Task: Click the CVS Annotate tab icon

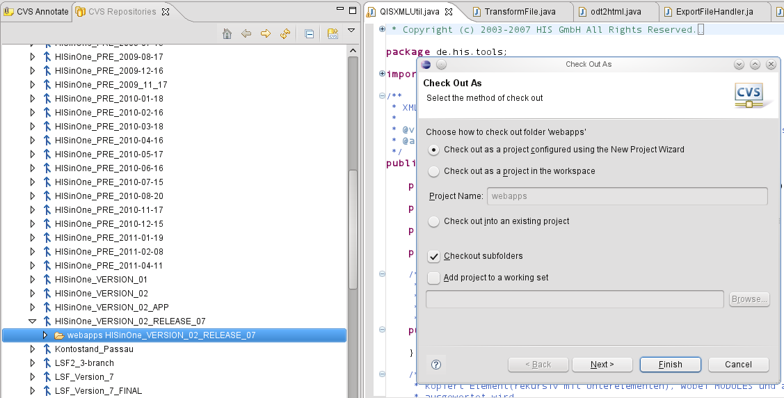Action: coord(8,12)
